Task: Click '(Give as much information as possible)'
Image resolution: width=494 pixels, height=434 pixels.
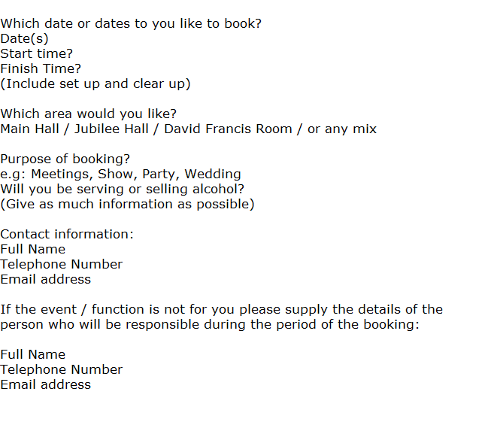Action: [127, 205]
